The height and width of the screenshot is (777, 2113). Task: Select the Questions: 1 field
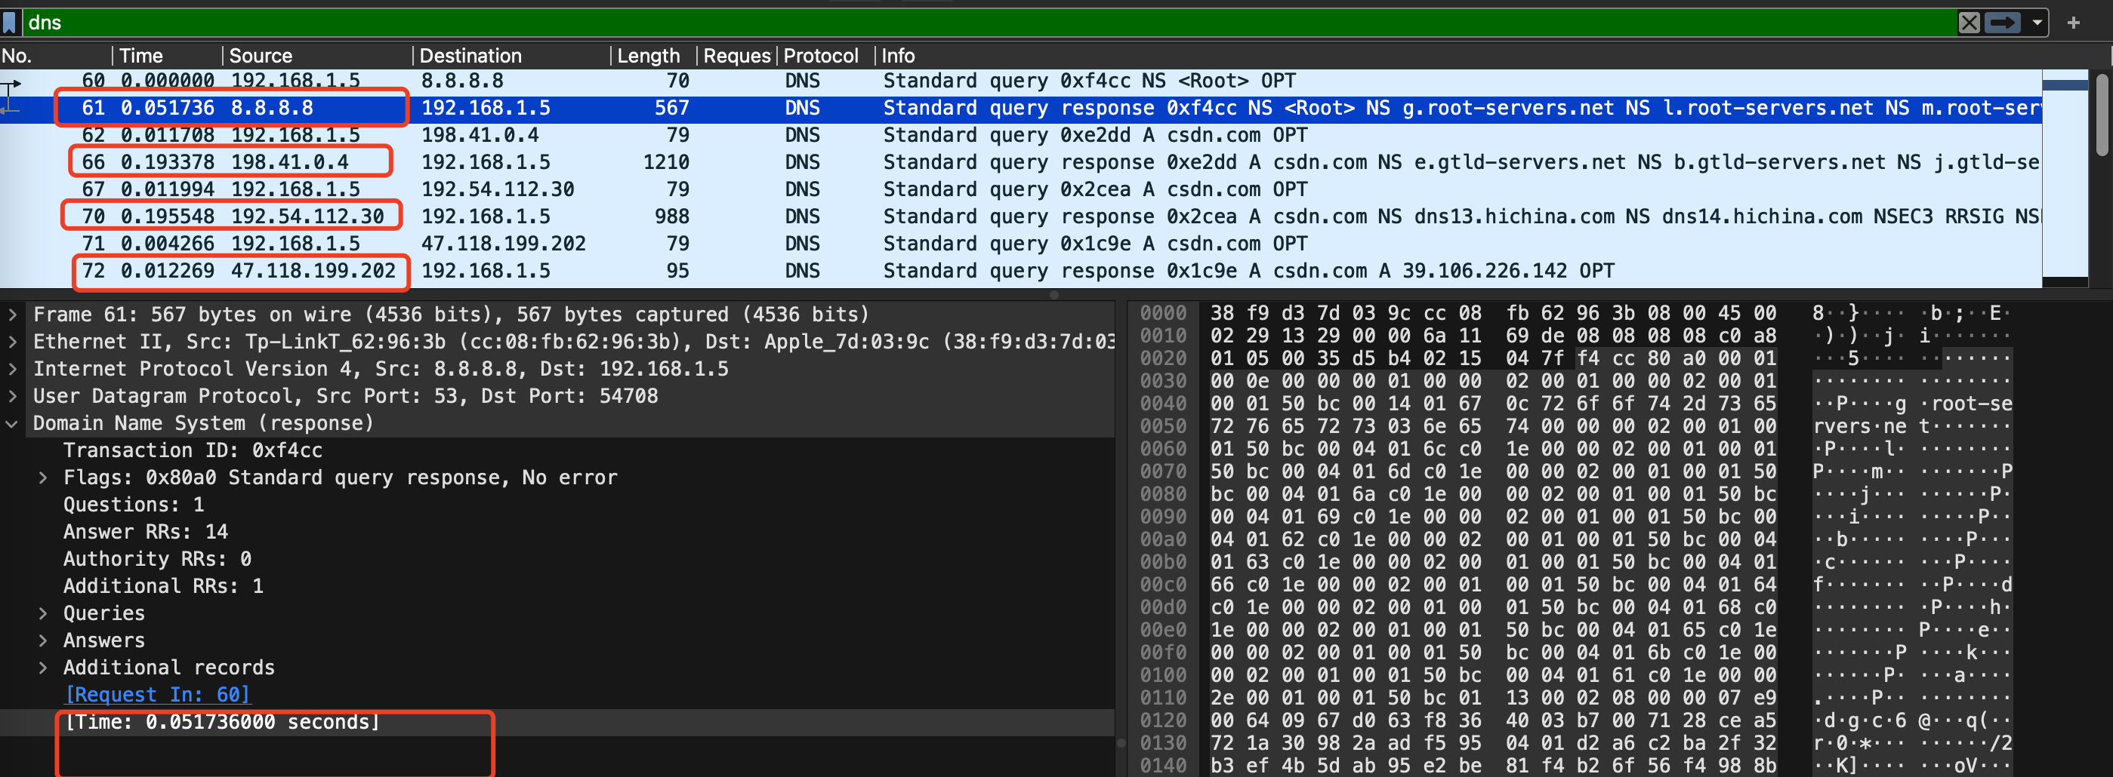click(x=134, y=505)
